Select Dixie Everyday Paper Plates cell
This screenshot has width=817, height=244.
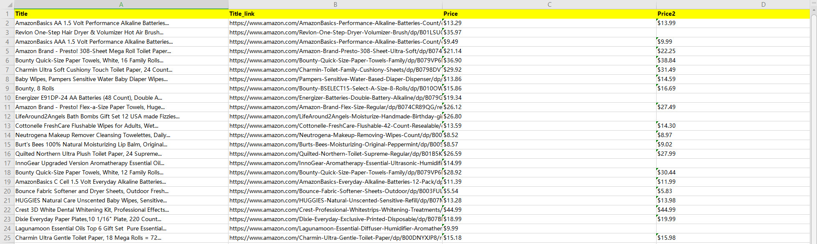tap(121, 219)
